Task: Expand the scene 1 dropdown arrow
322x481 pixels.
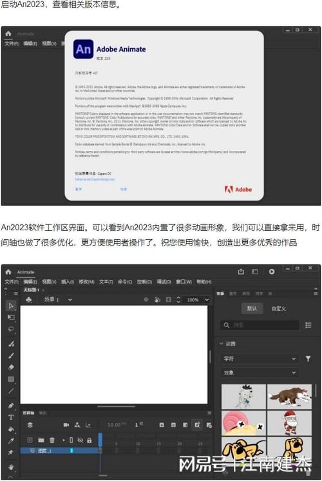Action: tap(70, 300)
